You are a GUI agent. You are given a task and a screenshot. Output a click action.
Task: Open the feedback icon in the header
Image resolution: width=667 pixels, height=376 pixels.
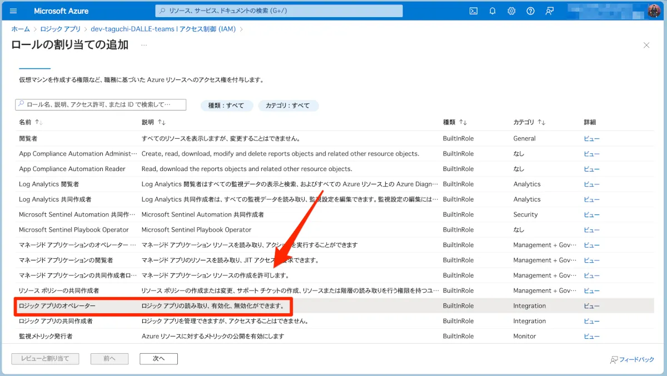550,11
